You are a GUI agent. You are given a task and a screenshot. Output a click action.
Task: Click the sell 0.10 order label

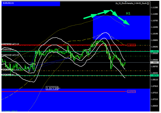coord(10,44)
